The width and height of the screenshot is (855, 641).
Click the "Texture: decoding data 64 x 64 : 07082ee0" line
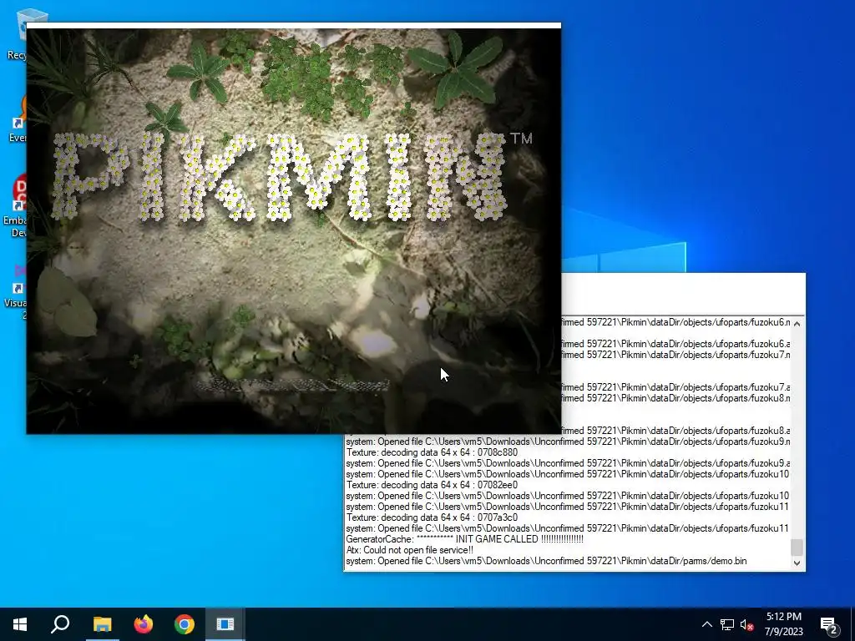coord(432,485)
